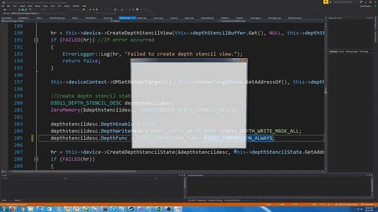378x212 pixels.
Task: Switch to the Command Window tab
Action: pos(232,200)
